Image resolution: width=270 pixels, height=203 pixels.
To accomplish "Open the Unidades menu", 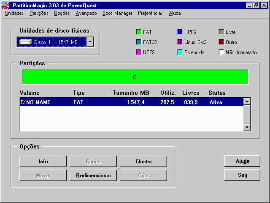I will coord(14,13).
